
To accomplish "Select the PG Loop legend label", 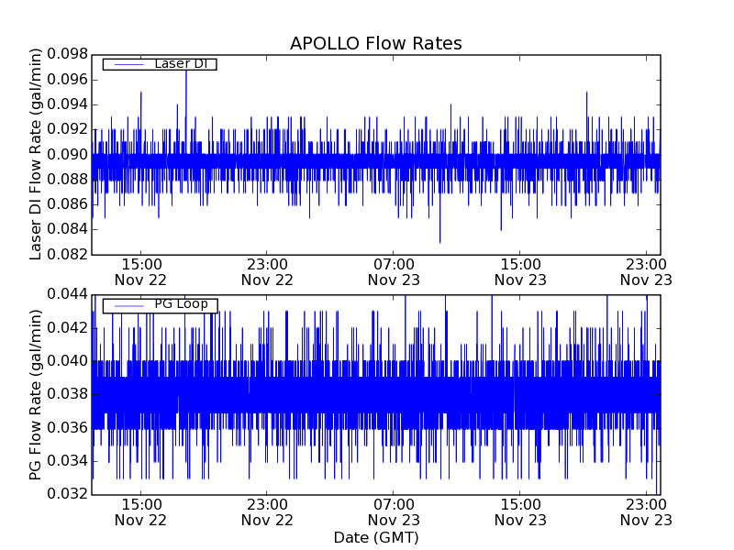I will click(180, 304).
